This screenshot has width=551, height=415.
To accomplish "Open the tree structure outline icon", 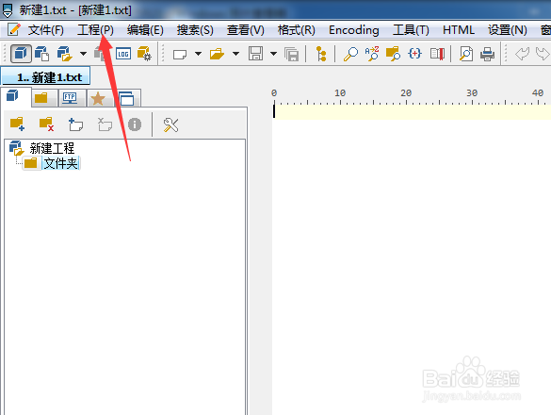I will (x=321, y=54).
